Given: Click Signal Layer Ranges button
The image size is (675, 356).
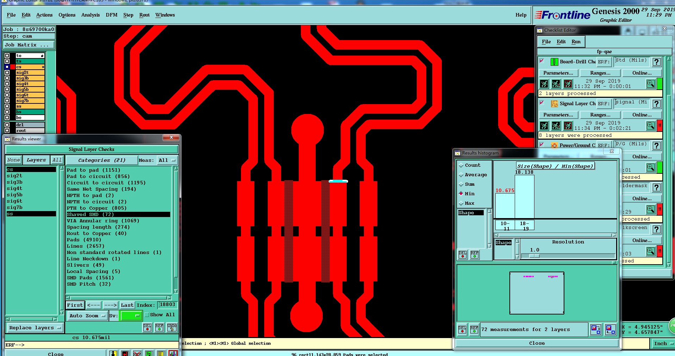Looking at the screenshot, I should (600, 115).
